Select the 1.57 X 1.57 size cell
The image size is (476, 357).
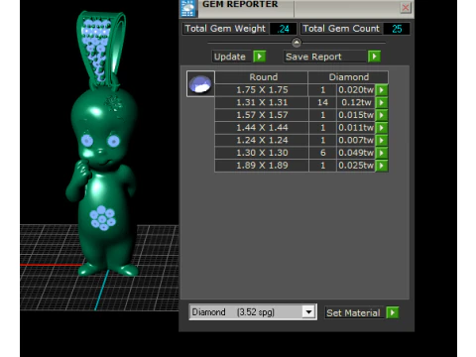(262, 115)
